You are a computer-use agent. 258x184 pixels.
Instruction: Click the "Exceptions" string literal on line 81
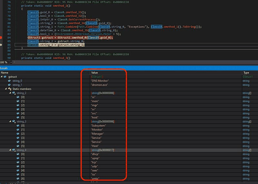point(137,27)
